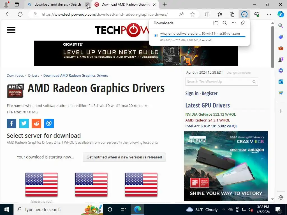Select the US server closest to you
This screenshot has height=215, width=287.
click(x=41, y=185)
